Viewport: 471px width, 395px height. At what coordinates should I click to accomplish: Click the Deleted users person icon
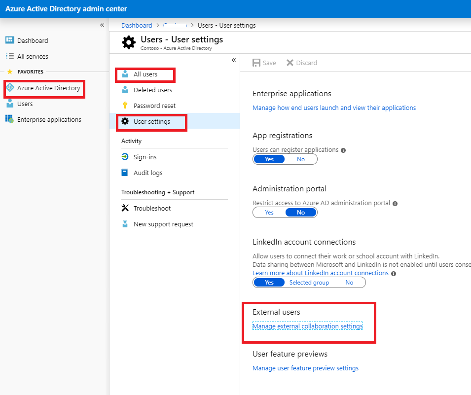(x=125, y=90)
